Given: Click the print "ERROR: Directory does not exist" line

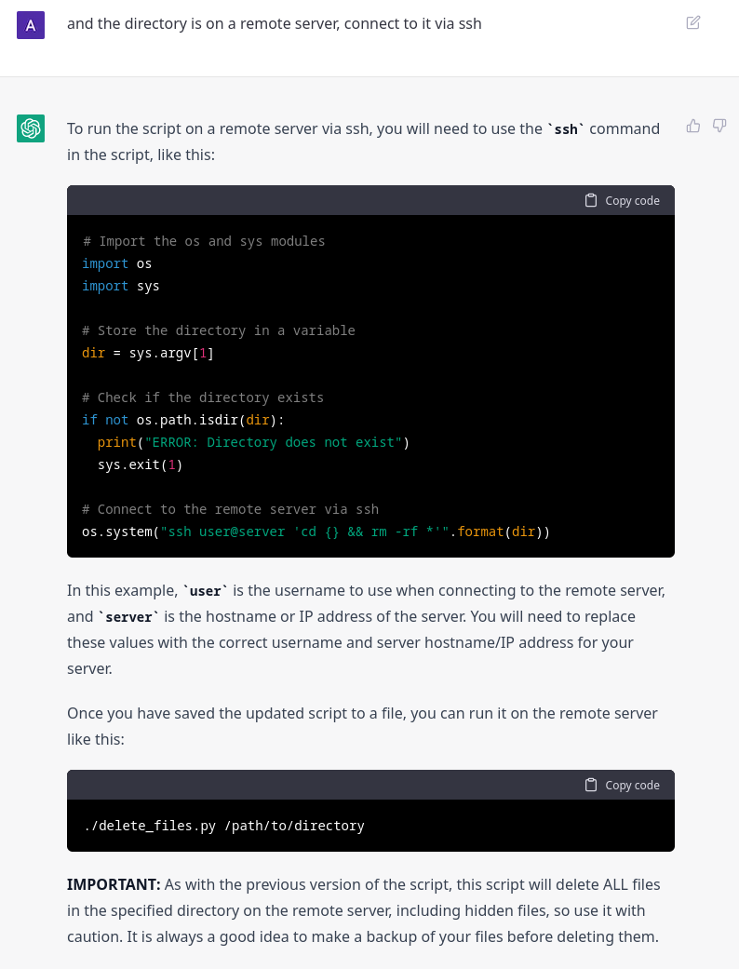Looking at the screenshot, I should click(253, 442).
